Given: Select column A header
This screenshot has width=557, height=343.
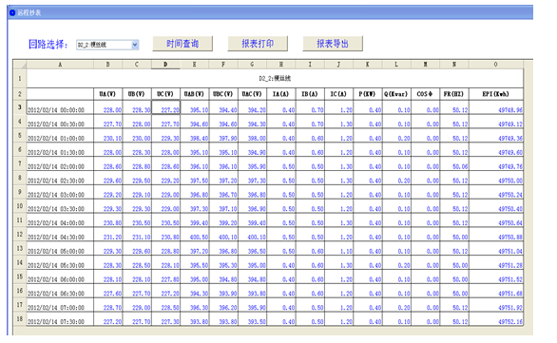Looking at the screenshot, I should coord(60,65).
